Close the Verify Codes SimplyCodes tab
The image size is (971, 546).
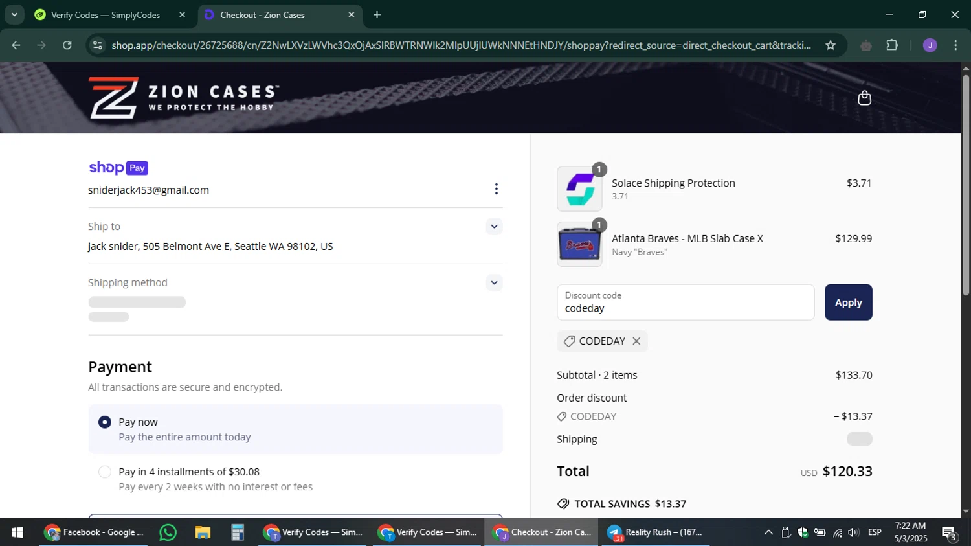pyautogui.click(x=182, y=14)
